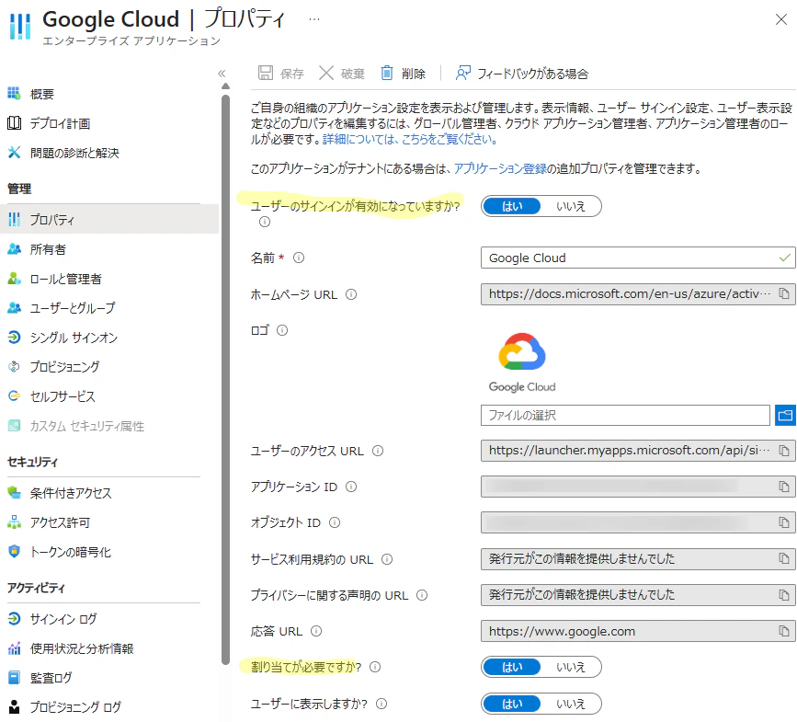The image size is (797, 722).
Task: Click the サインイン ログ icon
Action: pos(14,618)
